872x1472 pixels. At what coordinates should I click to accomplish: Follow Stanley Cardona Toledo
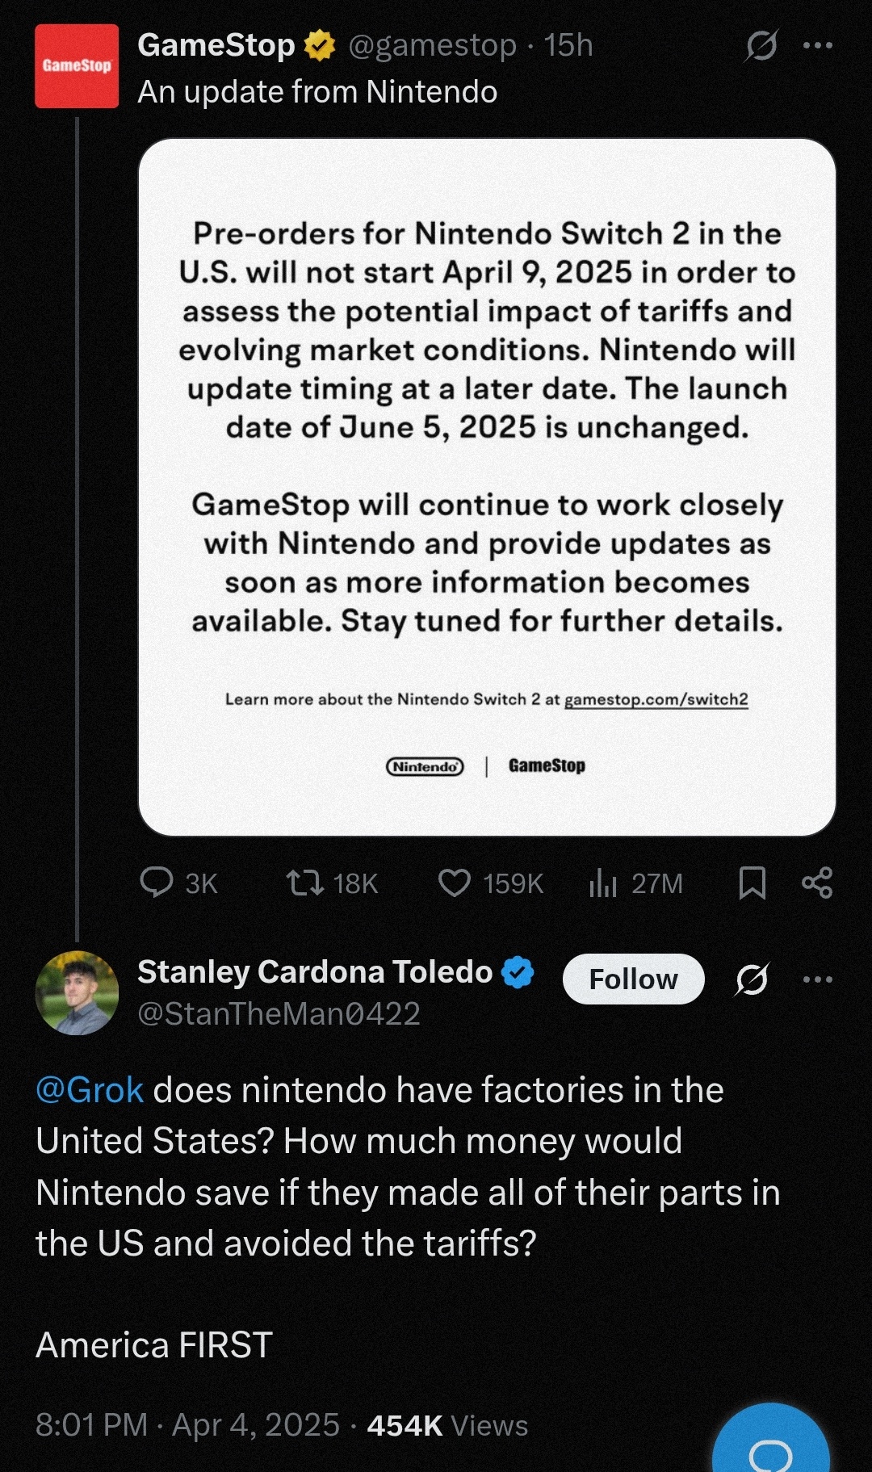click(x=633, y=979)
